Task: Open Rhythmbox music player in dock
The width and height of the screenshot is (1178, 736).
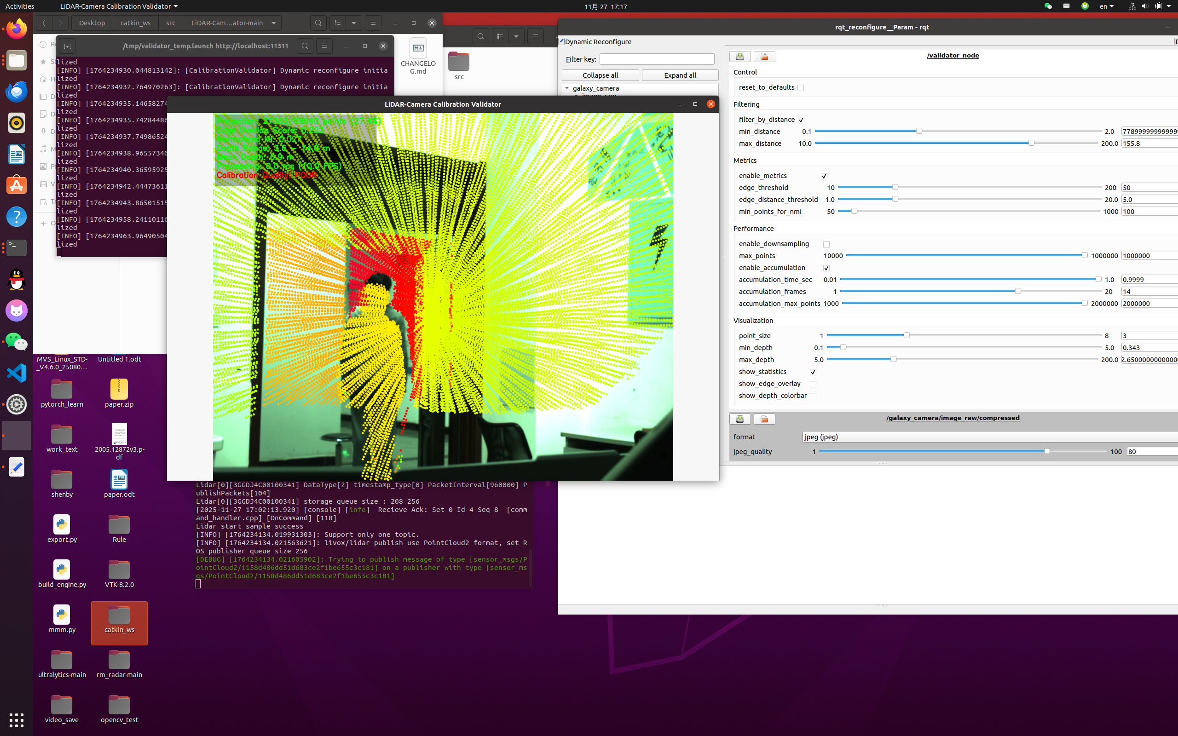Action: click(17, 123)
